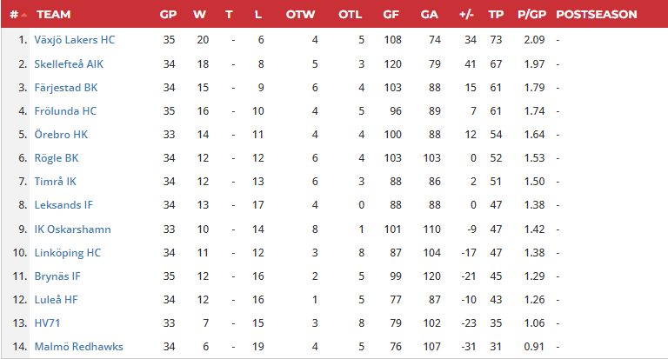Select the Örebro HK team link
The width and height of the screenshot is (668, 359).
(61, 134)
